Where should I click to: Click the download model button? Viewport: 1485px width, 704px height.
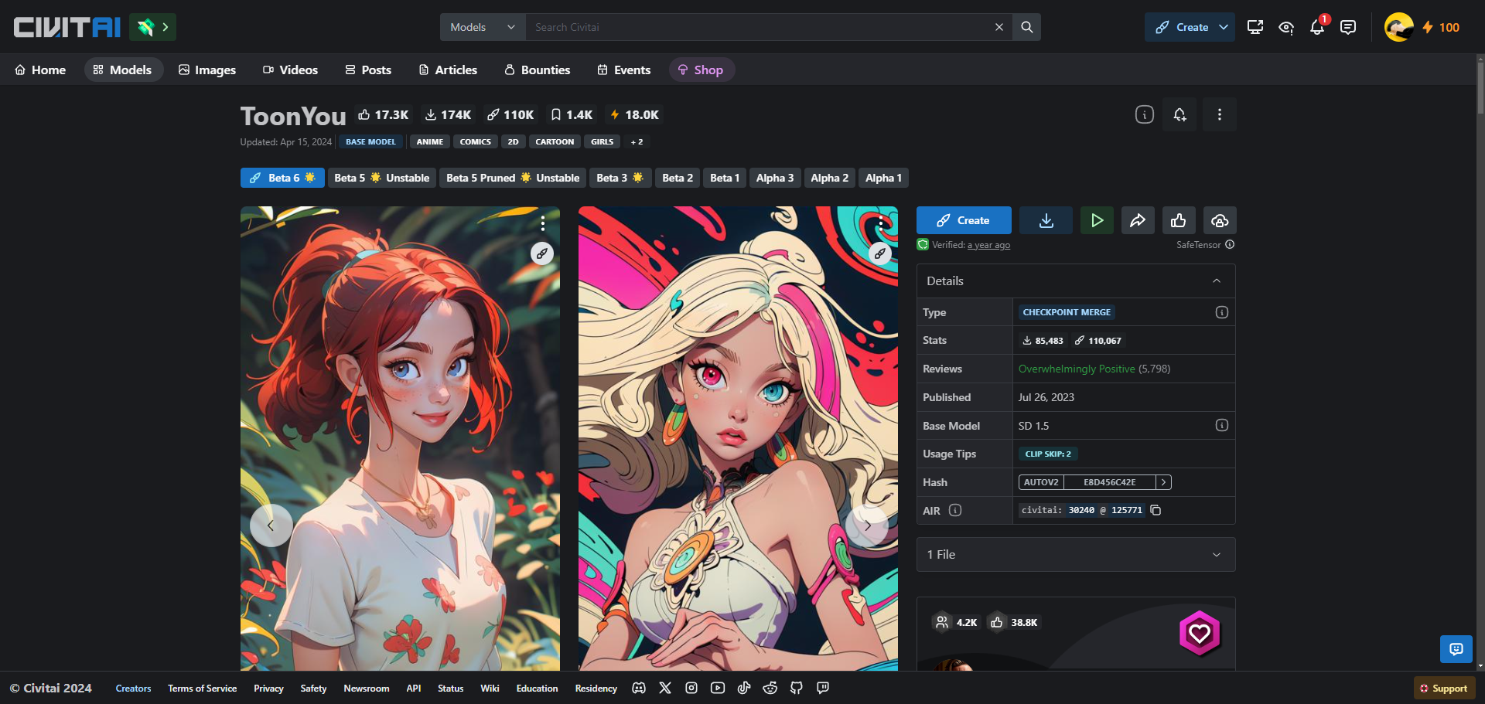coord(1046,220)
